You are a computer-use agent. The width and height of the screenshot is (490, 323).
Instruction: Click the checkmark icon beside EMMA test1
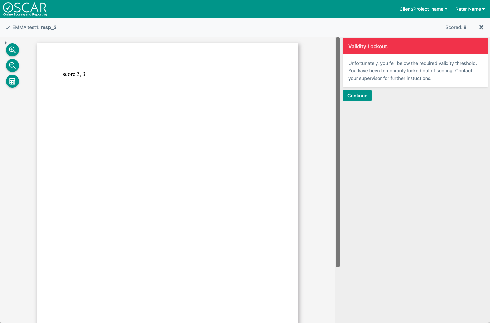click(x=8, y=28)
